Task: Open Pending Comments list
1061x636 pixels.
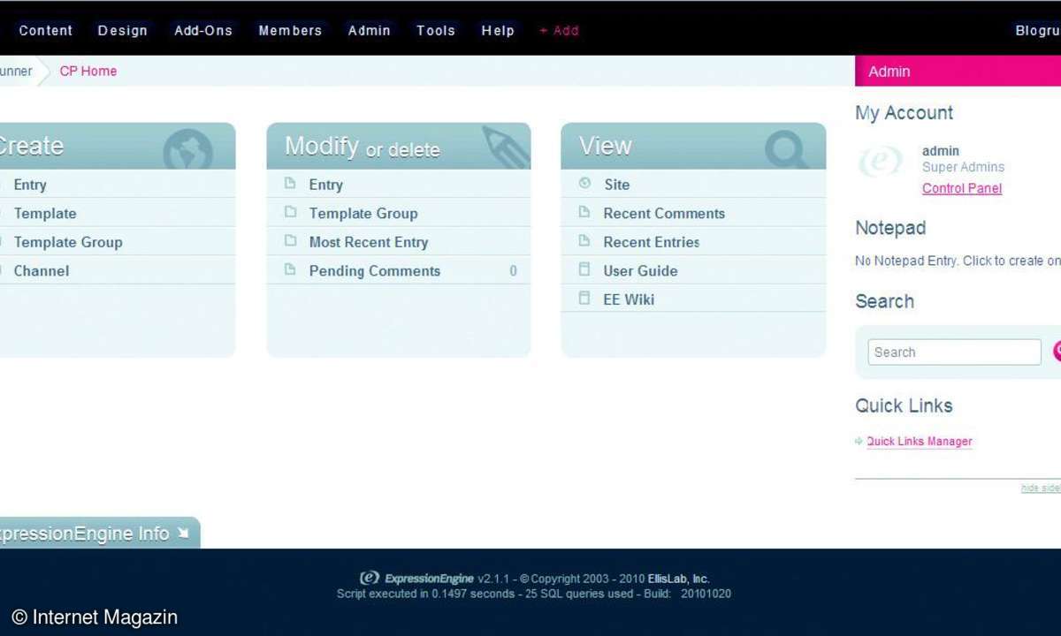Action: coord(375,270)
